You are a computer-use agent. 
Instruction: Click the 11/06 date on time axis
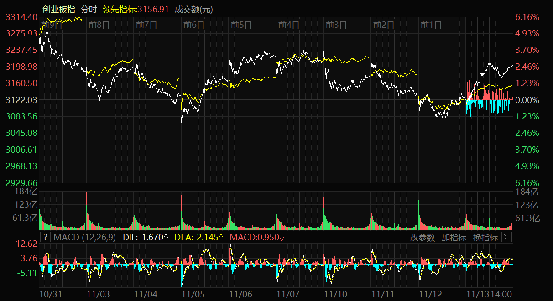[240, 295]
